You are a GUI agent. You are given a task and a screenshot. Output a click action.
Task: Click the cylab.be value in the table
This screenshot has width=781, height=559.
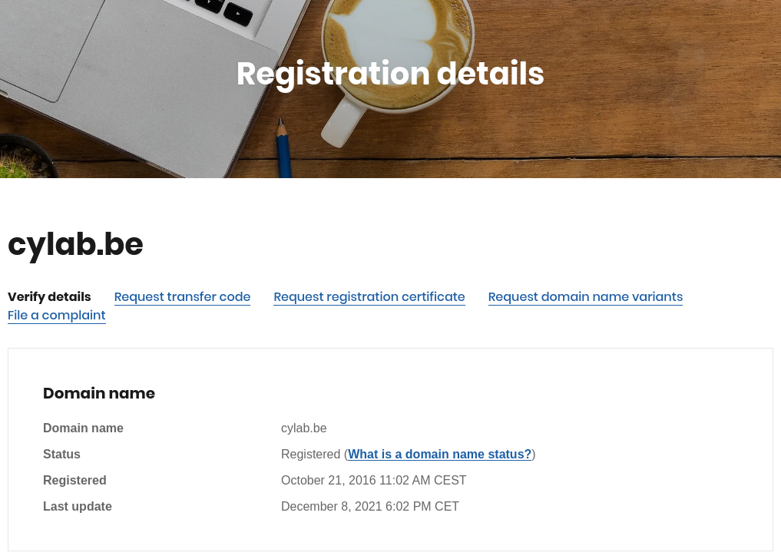(304, 428)
